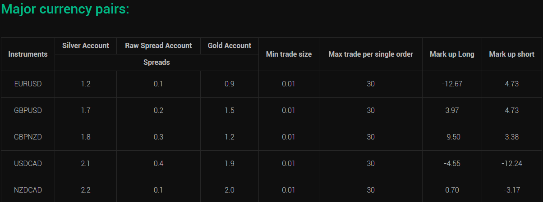
Task: Select the GBPUSD instrument cell
Action: click(x=28, y=110)
